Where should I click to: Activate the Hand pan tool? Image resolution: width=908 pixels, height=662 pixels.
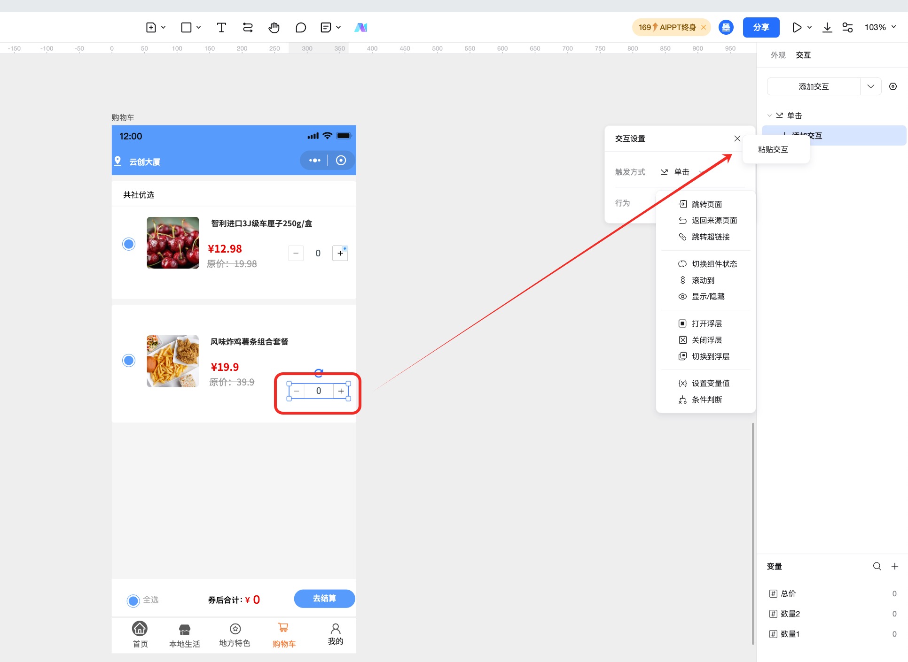[x=274, y=27]
